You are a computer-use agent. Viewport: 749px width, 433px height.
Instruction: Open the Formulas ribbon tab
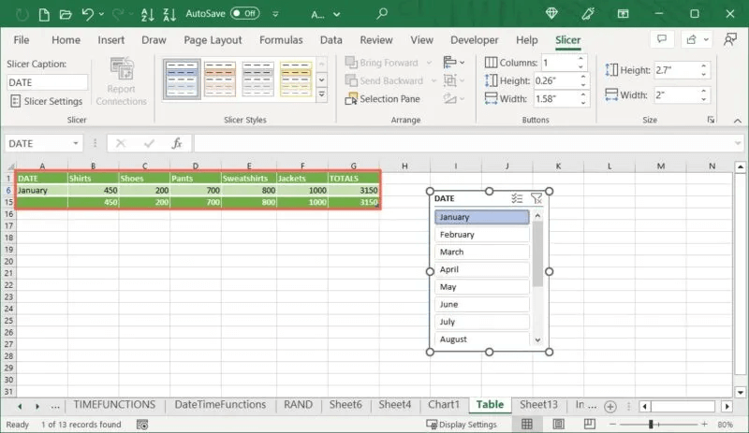point(281,40)
